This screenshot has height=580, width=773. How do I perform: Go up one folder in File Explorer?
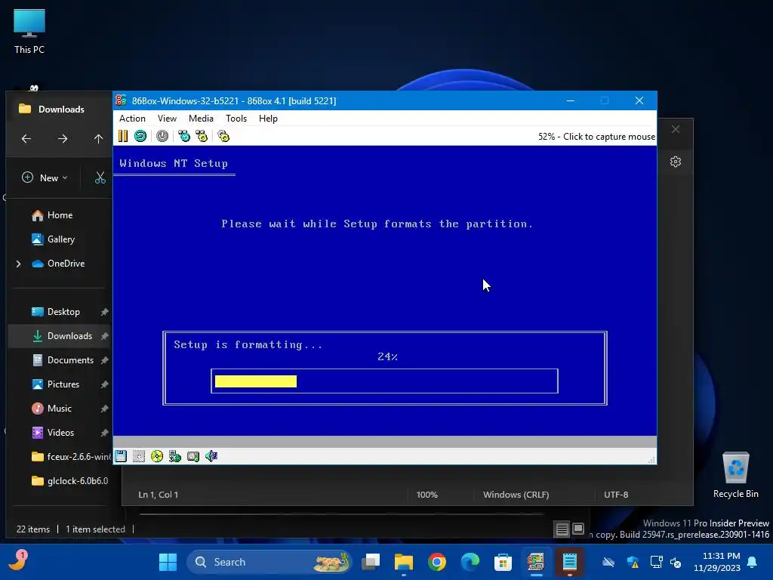tap(99, 139)
